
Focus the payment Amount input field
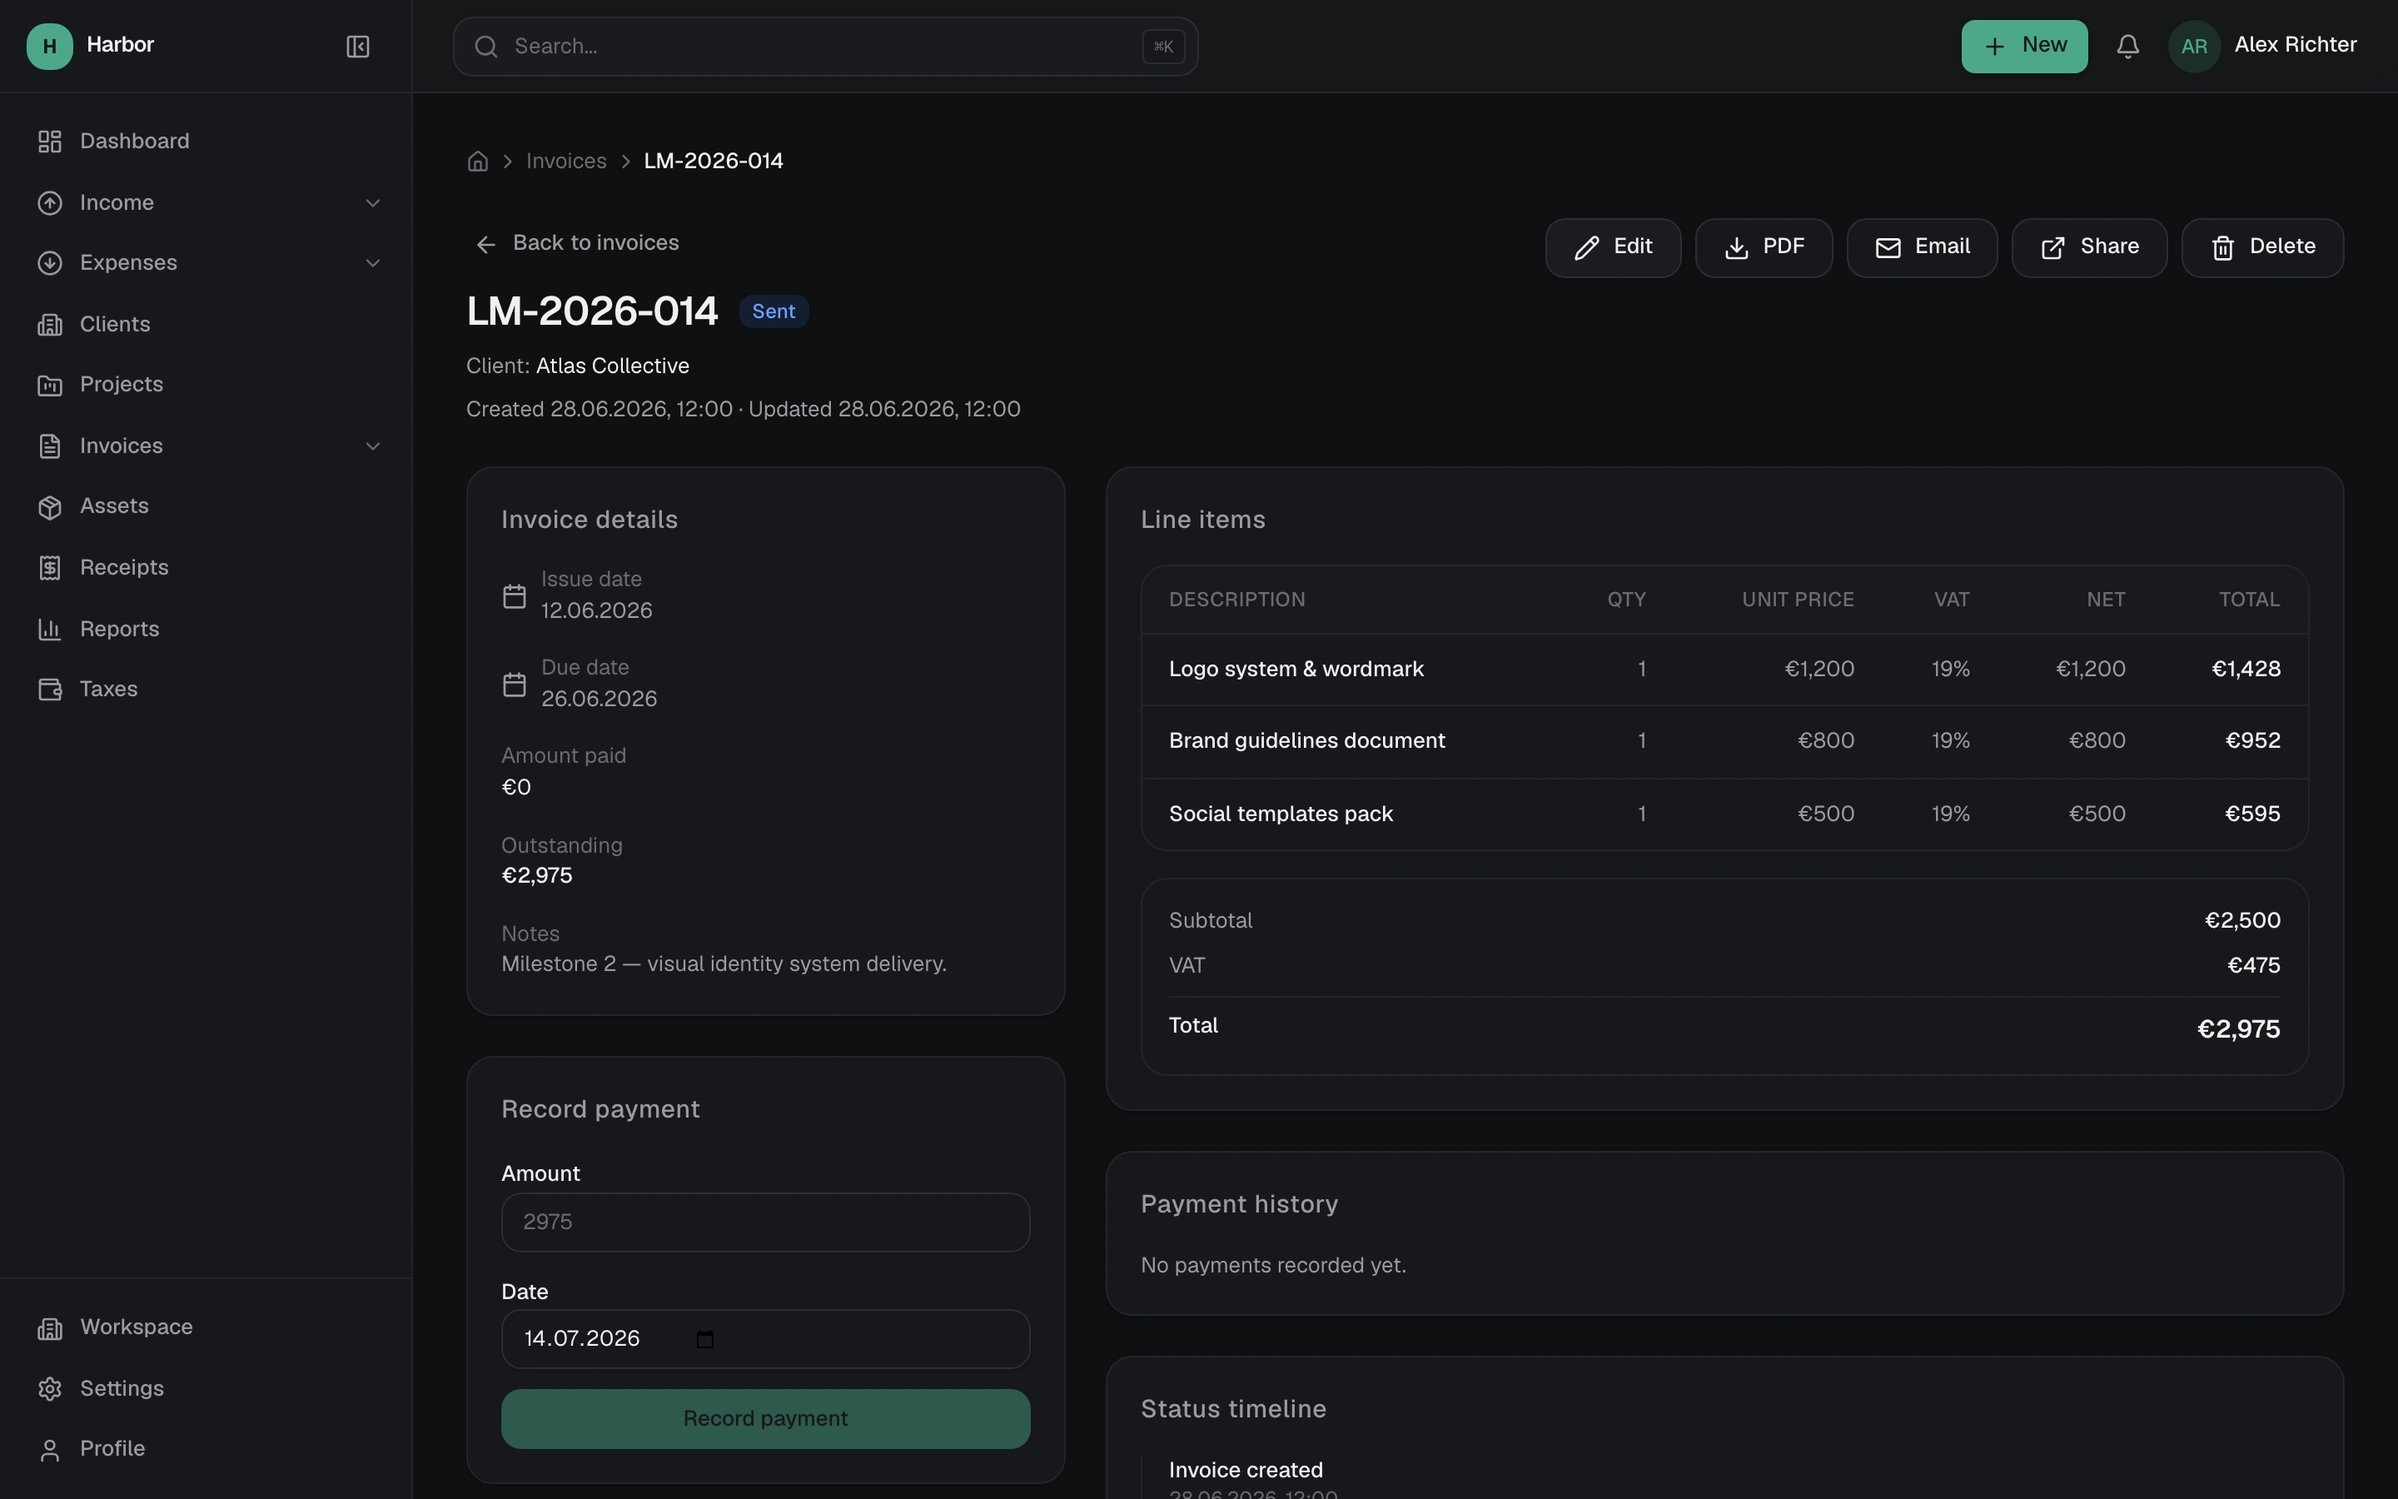(765, 1223)
